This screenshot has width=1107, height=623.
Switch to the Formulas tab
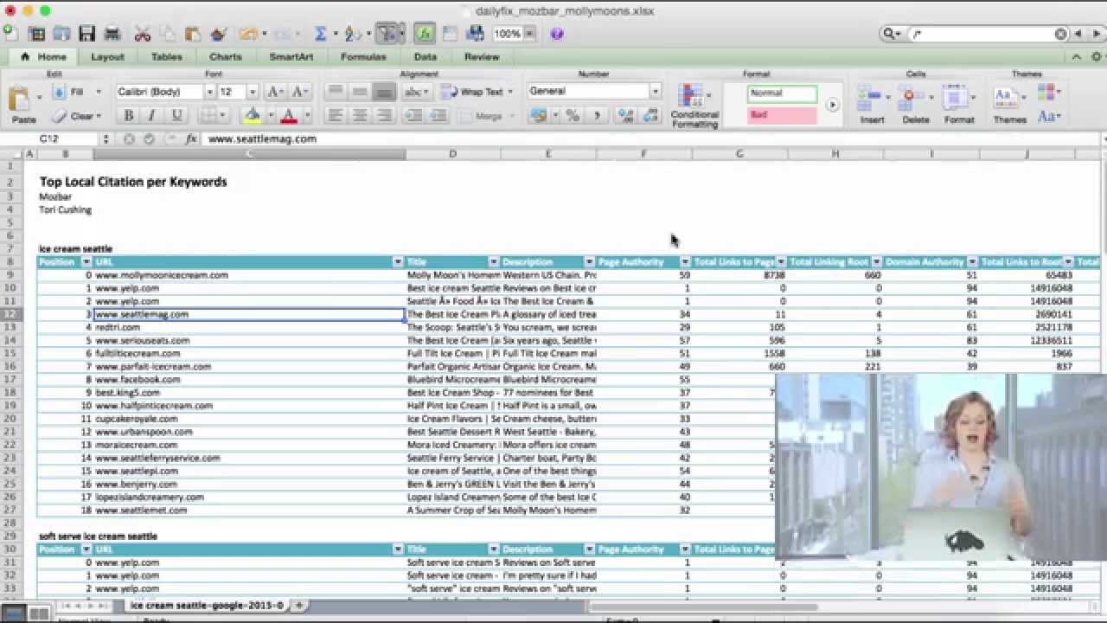pyautogui.click(x=363, y=57)
